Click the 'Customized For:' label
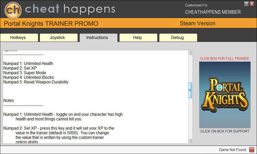The width and height of the screenshot is (257, 154). click(x=196, y=5)
